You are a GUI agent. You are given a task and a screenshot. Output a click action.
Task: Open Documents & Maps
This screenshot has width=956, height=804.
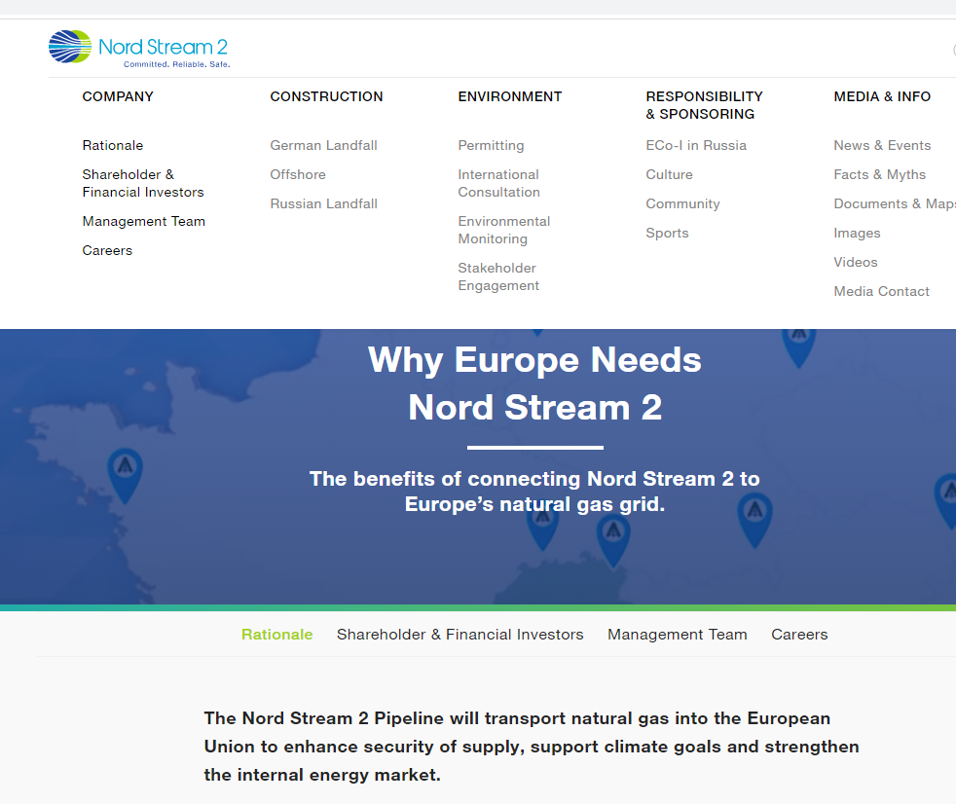(x=895, y=203)
